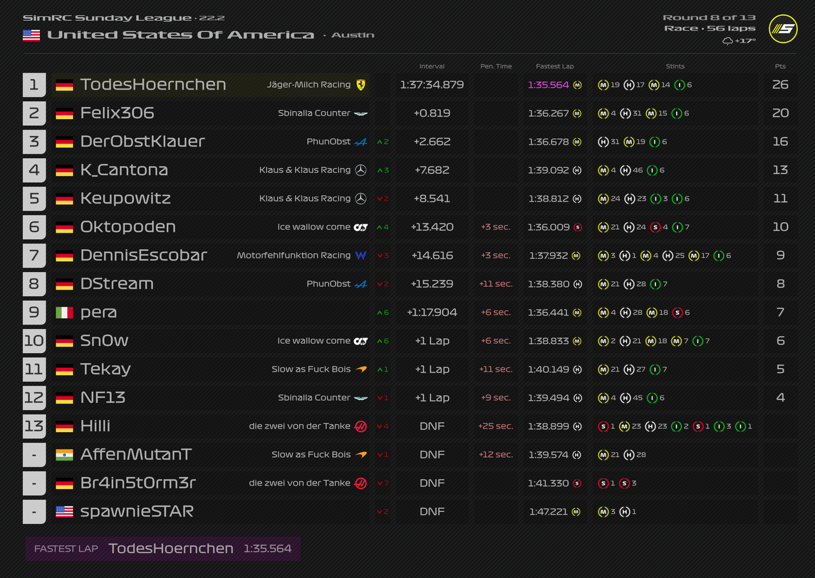Viewport: 815px width, 578px height.
Task: Click the SimRC league logo badge
Action: coord(783,28)
